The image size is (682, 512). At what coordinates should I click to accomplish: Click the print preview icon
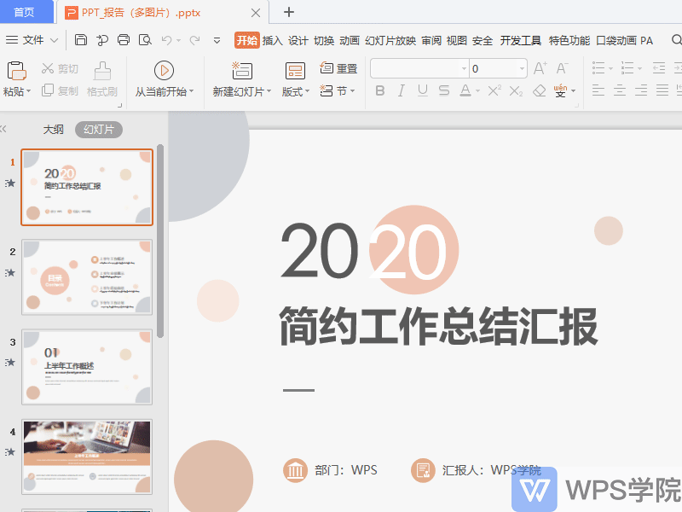point(145,39)
